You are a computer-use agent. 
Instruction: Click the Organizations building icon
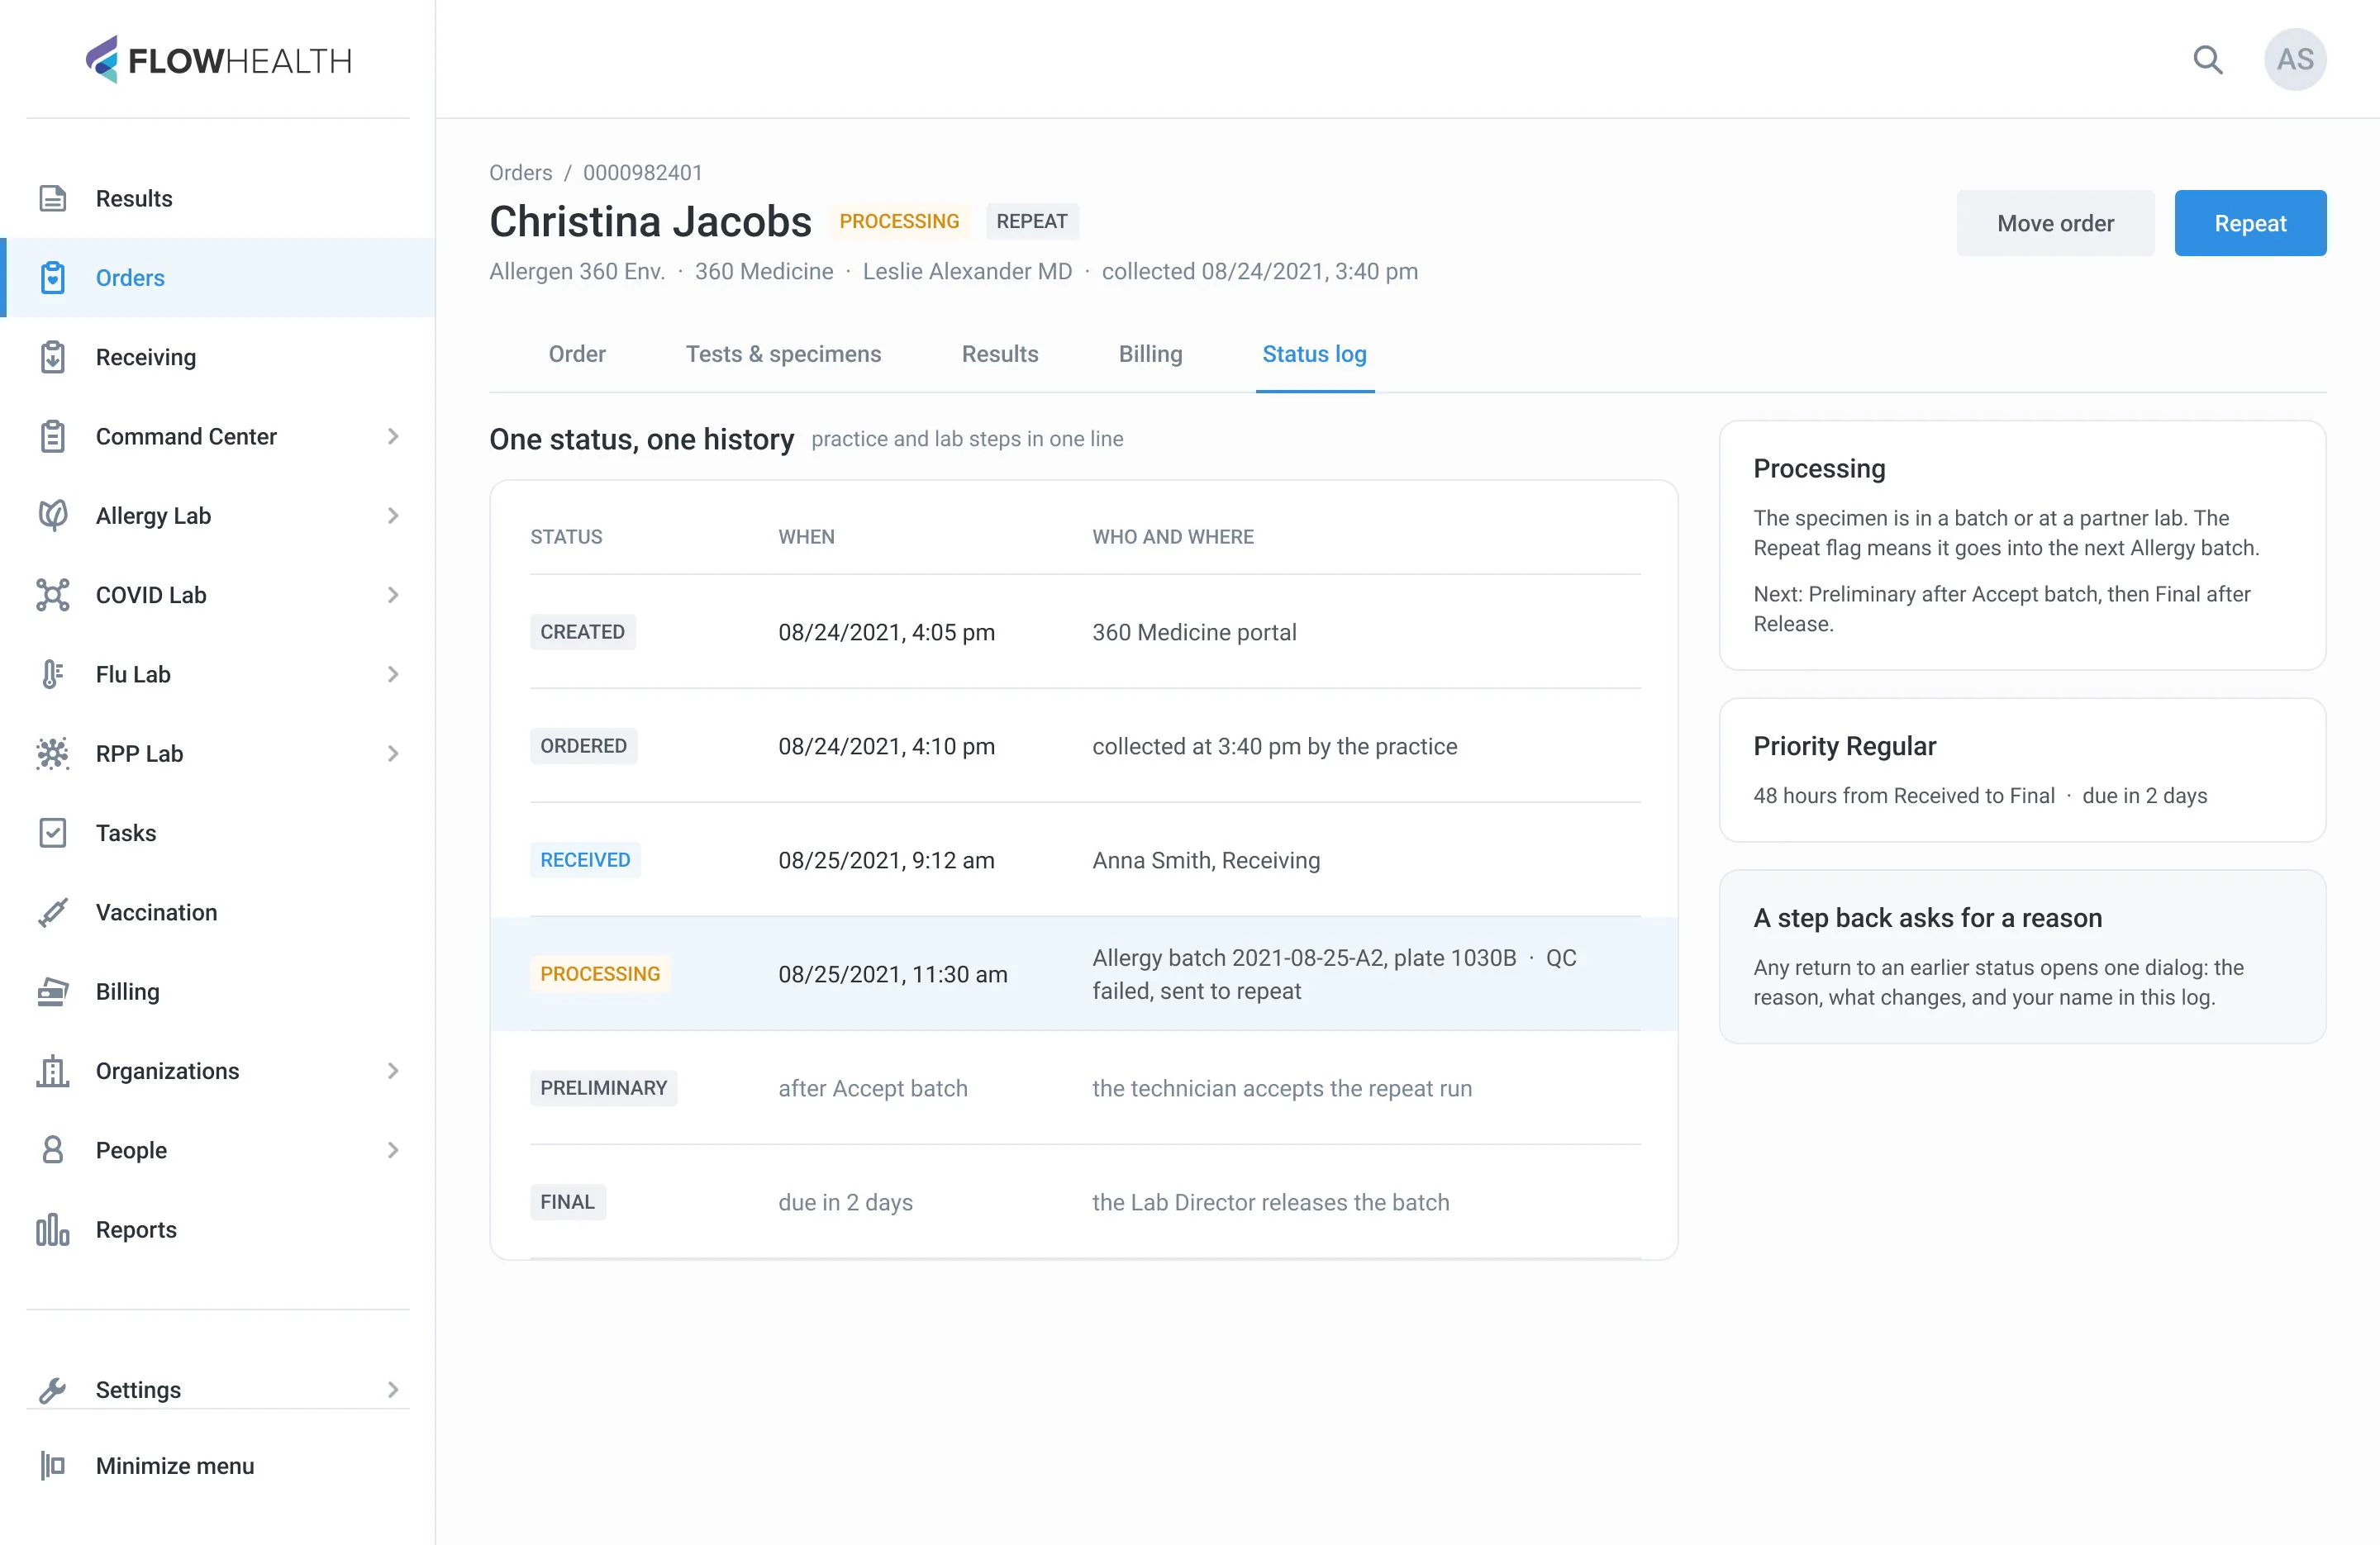(x=53, y=1071)
